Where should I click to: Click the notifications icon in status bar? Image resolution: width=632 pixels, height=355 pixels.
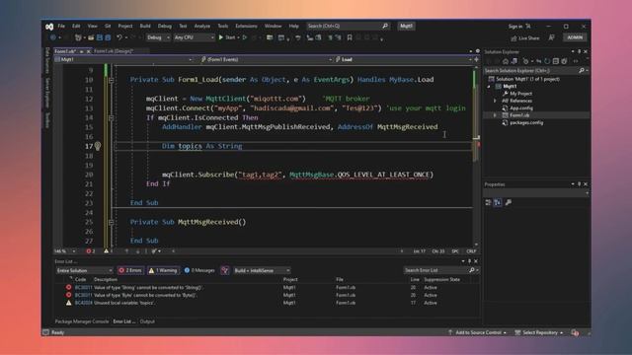[575, 332]
